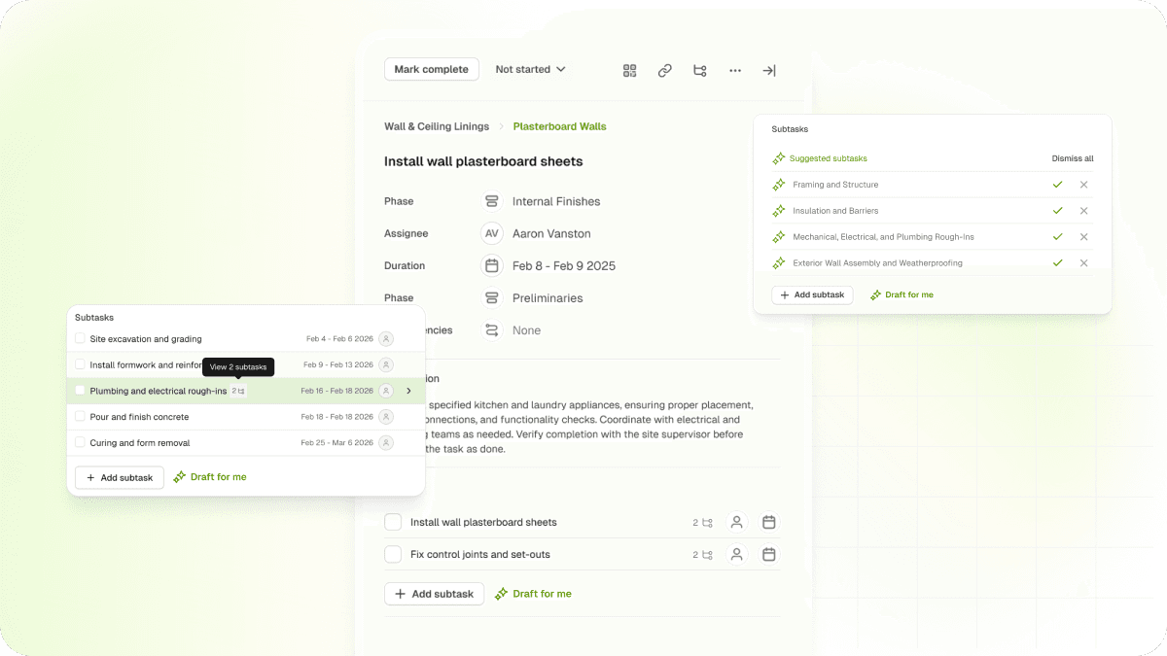Click the phase icon beside Internal Finishes
The height and width of the screenshot is (656, 1167).
492,201
